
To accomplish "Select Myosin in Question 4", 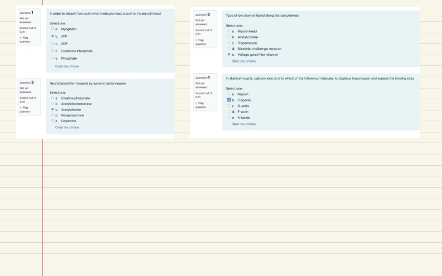I will (229, 94).
